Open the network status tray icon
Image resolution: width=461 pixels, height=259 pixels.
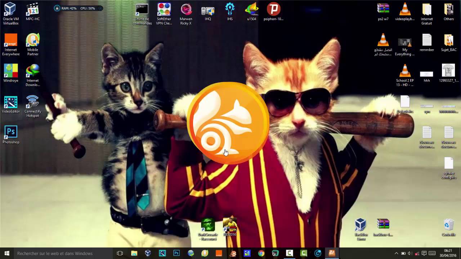417,253
